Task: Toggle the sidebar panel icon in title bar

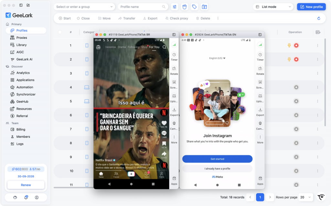Action: 21,5
